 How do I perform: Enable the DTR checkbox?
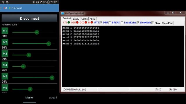(110, 23)
